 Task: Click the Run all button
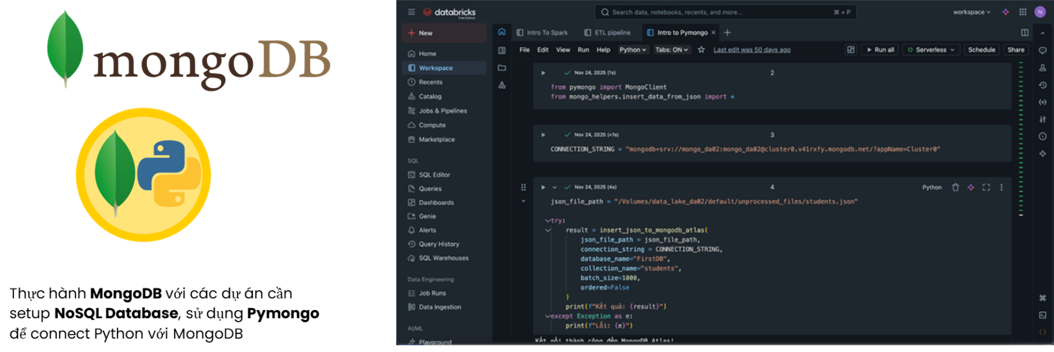[880, 50]
